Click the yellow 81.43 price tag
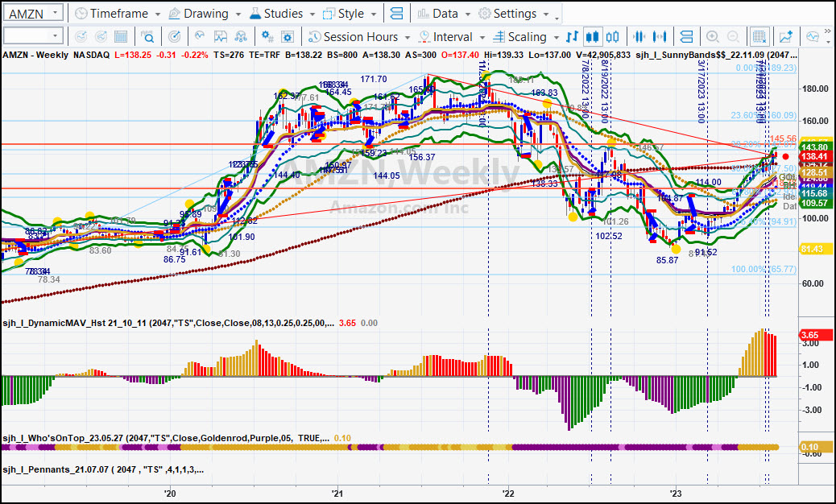The width and height of the screenshot is (836, 504). (815, 250)
